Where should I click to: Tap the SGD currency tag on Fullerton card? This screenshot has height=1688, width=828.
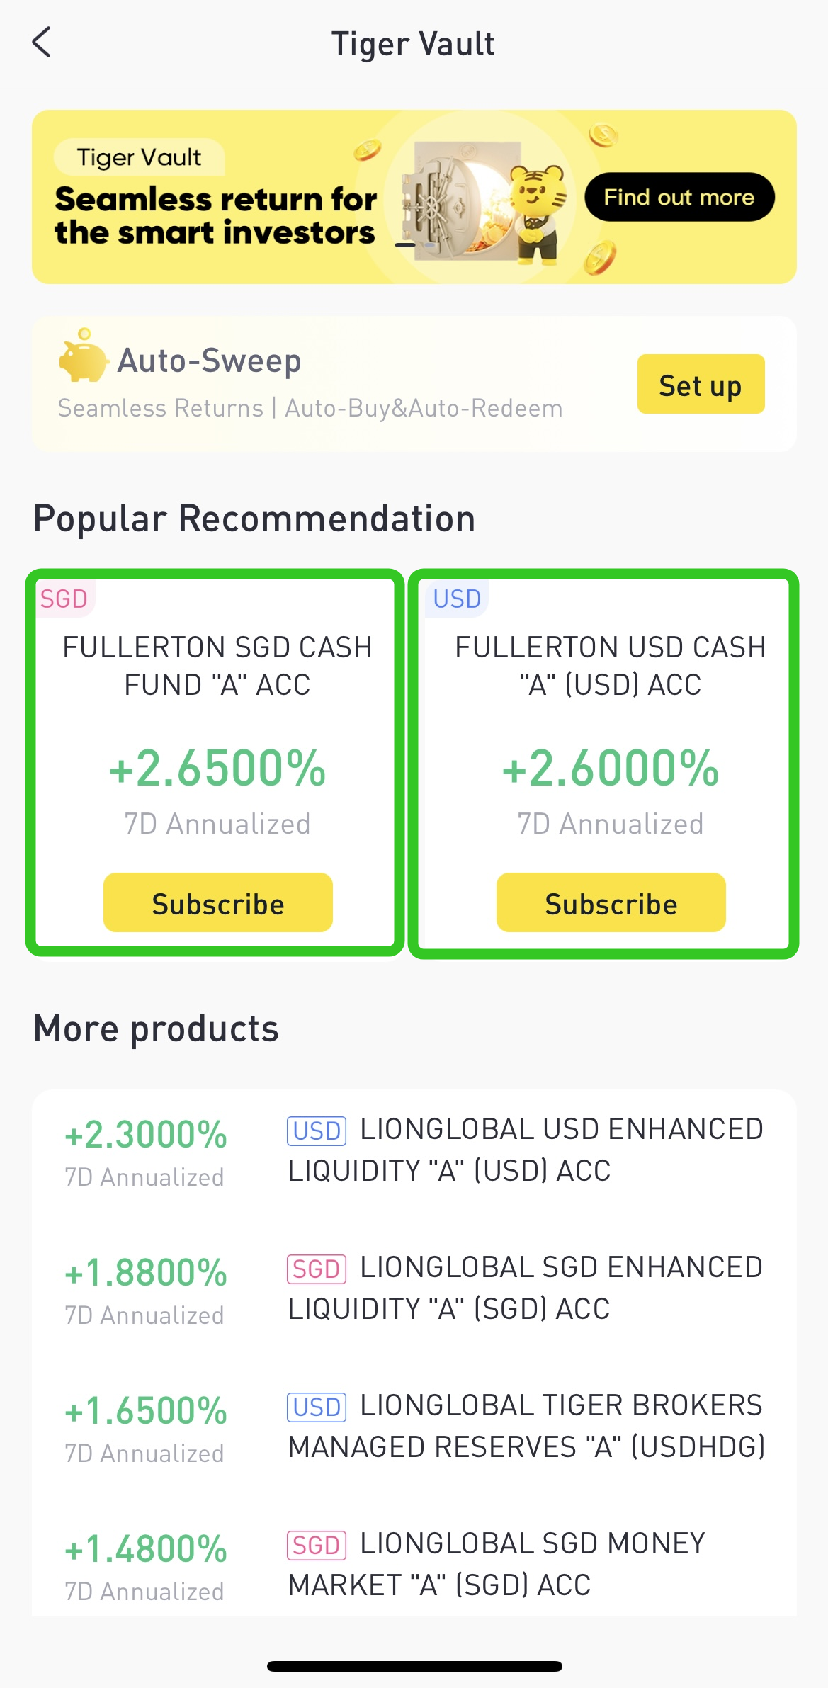pyautogui.click(x=64, y=599)
